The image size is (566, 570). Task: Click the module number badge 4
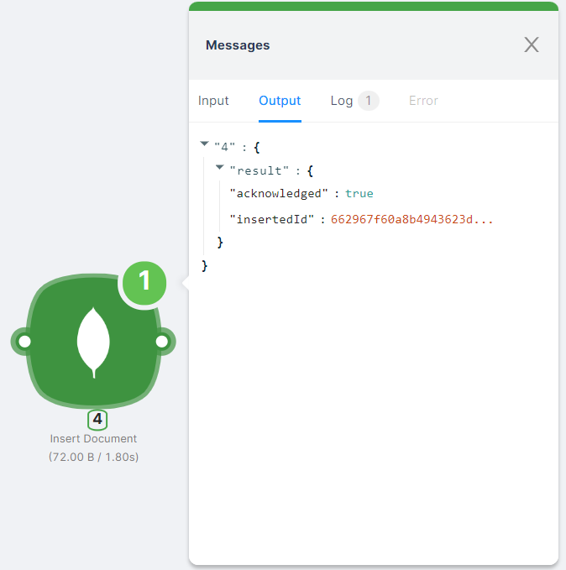[x=97, y=419]
